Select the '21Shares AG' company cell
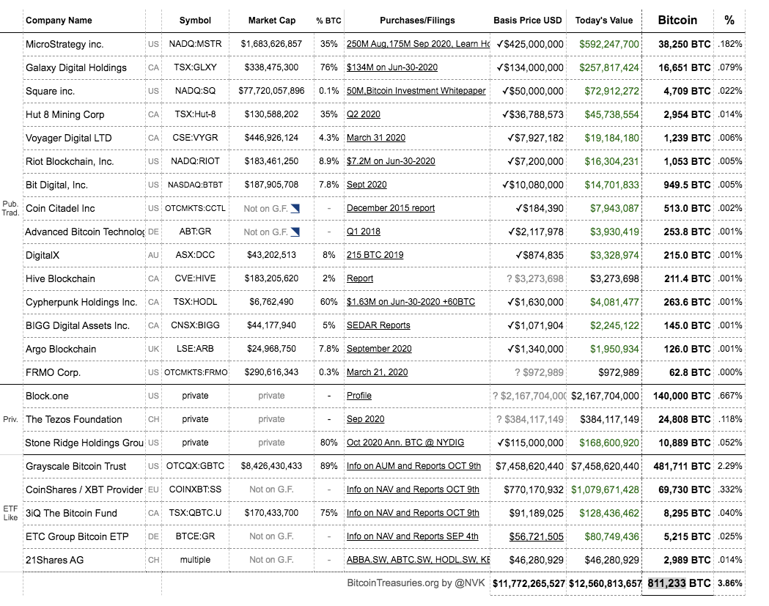Image resolution: width=769 pixels, height=606 pixels. coord(84,560)
